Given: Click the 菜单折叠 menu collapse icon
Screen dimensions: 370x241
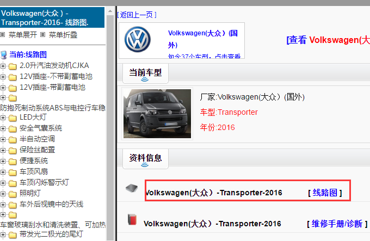Looking at the screenshot, I should tap(42, 35).
